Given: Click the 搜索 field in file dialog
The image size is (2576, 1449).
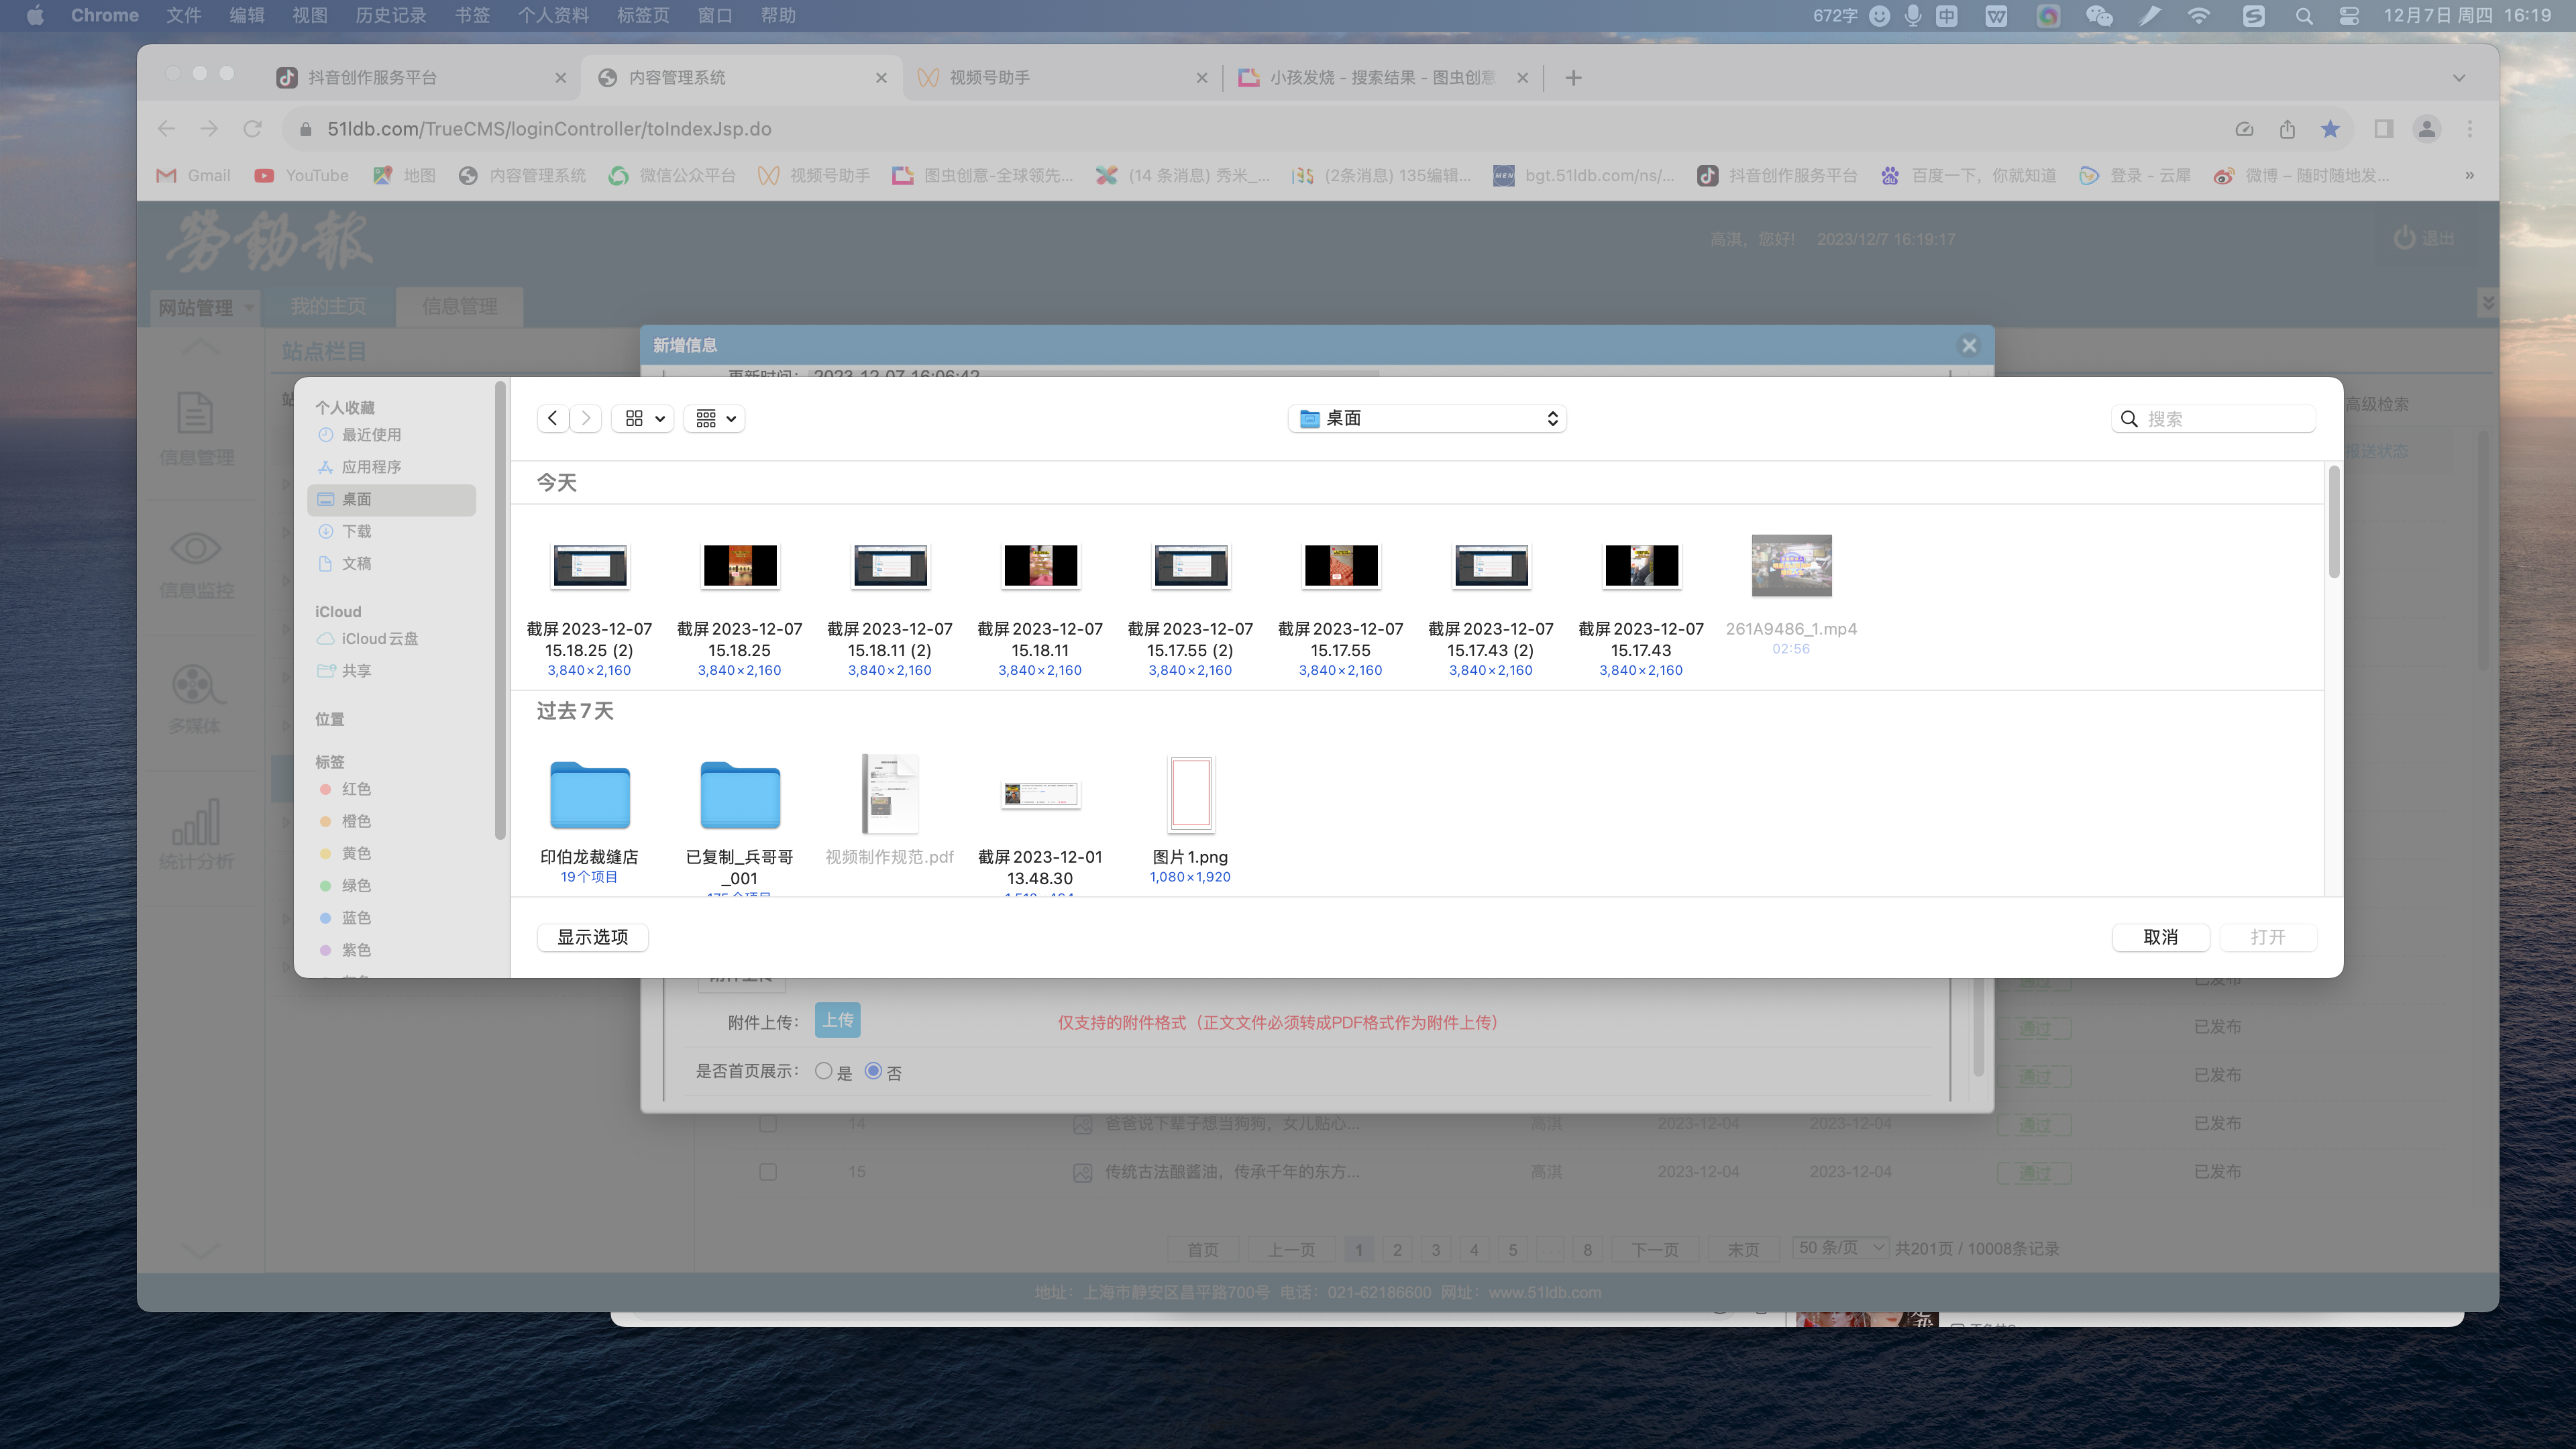Looking at the screenshot, I should coord(2213,419).
